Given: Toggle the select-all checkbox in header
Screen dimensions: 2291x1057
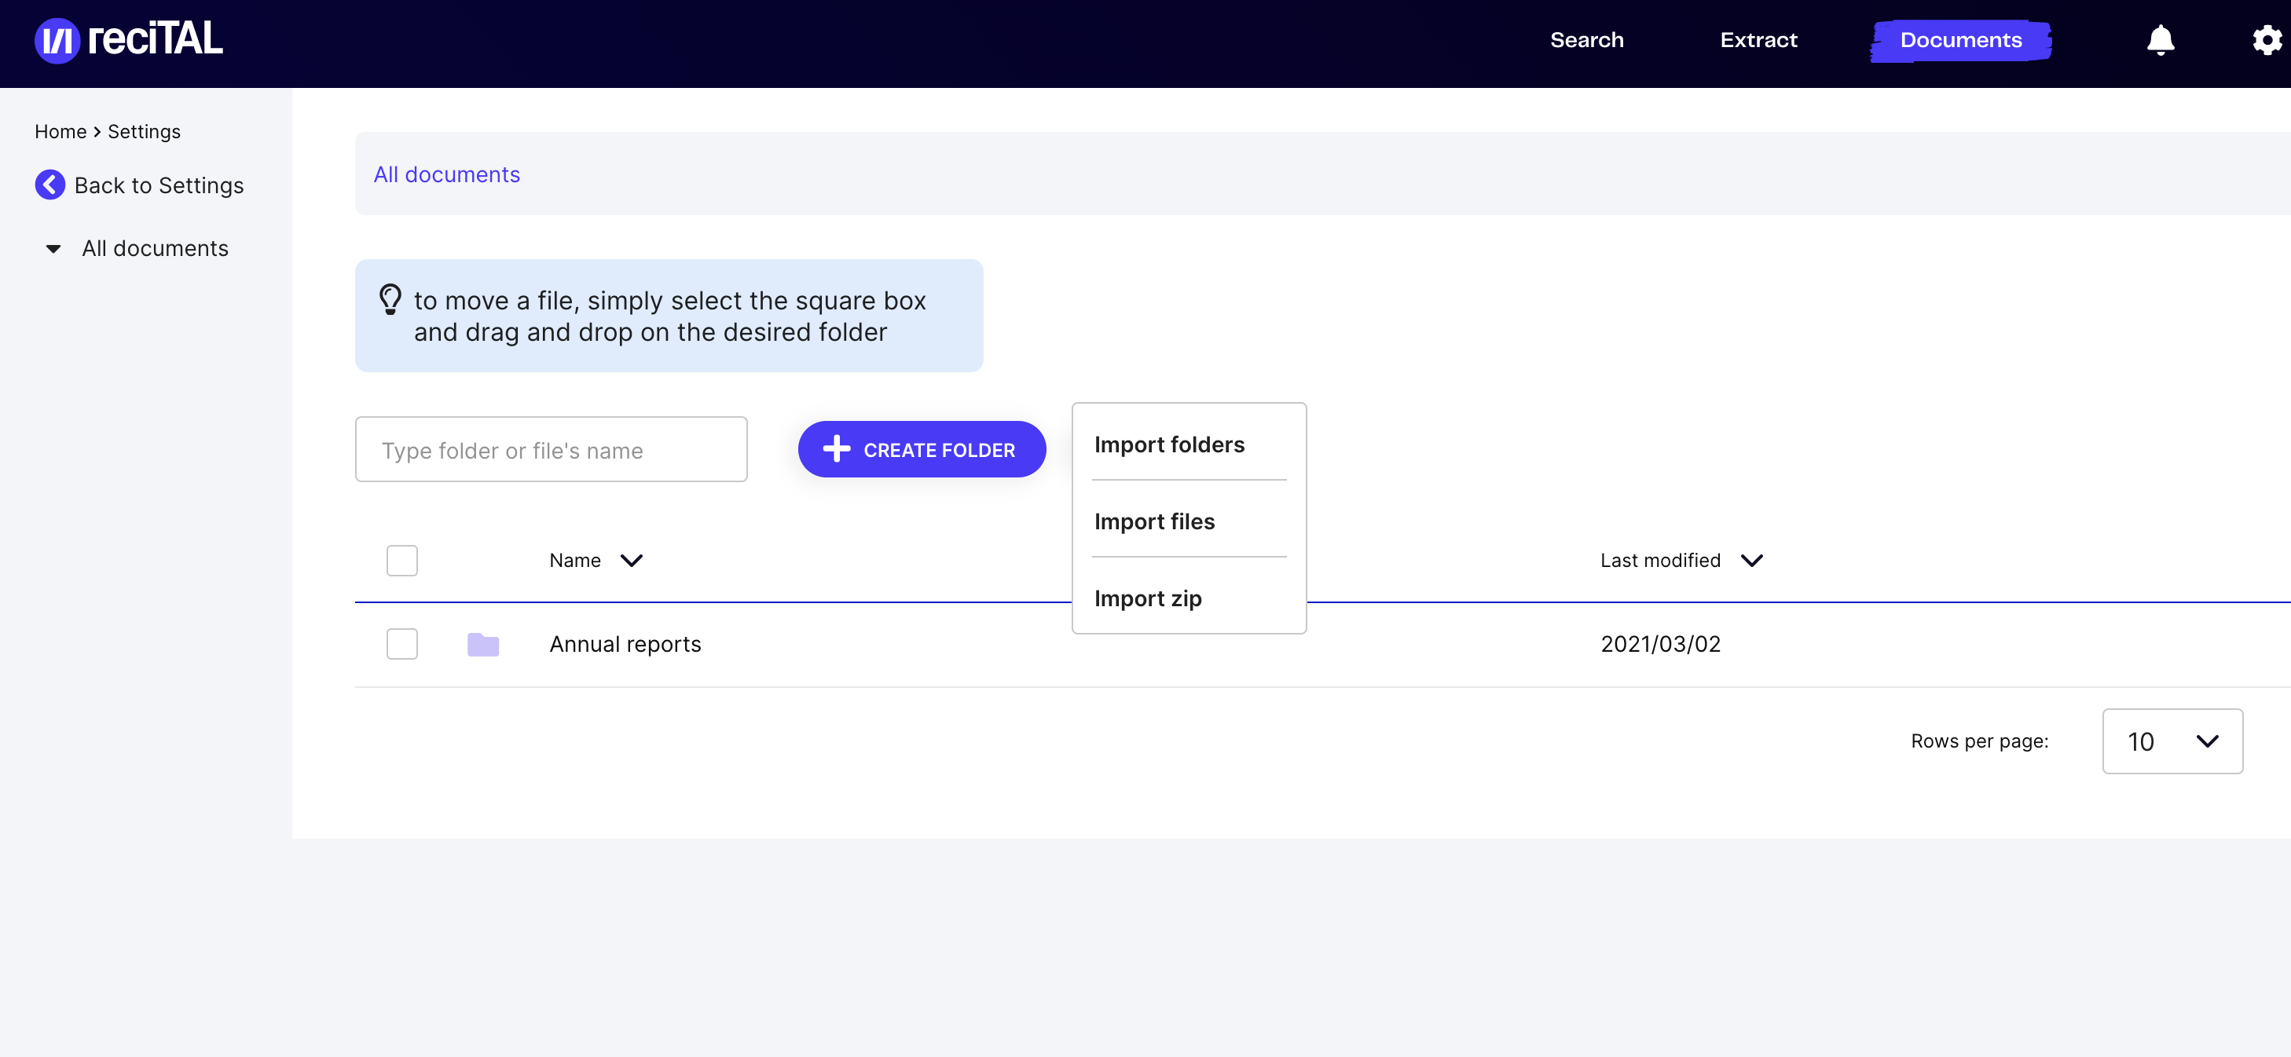Looking at the screenshot, I should click(x=402, y=561).
